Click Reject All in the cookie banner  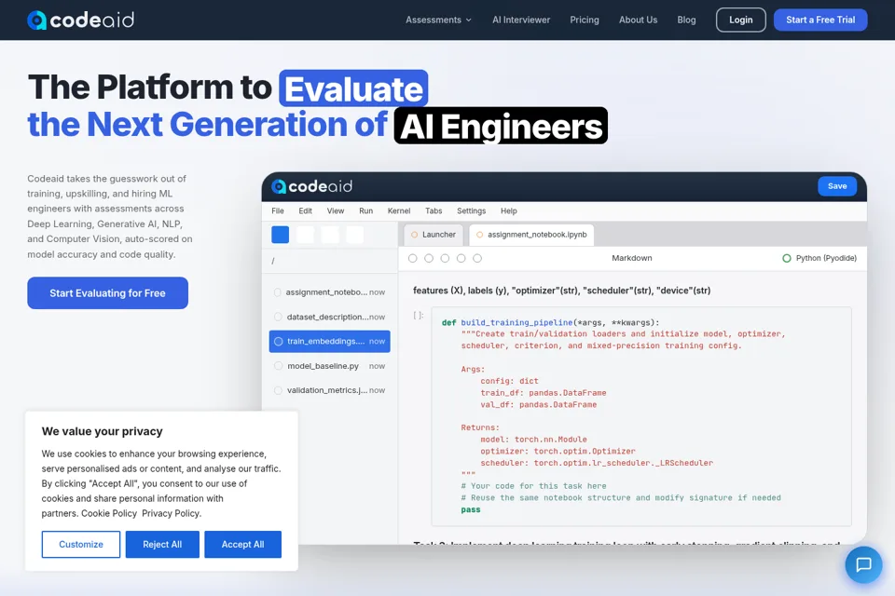[162, 545]
